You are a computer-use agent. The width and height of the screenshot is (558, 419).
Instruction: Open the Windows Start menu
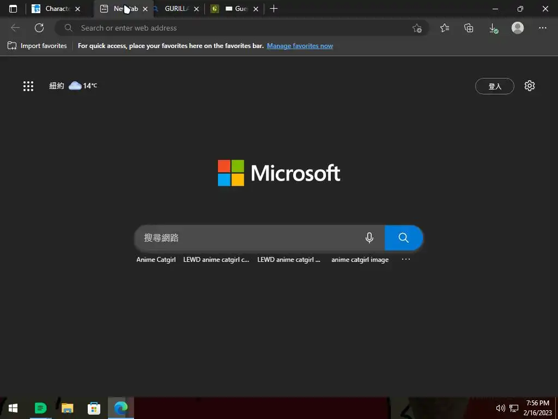(x=13, y=408)
